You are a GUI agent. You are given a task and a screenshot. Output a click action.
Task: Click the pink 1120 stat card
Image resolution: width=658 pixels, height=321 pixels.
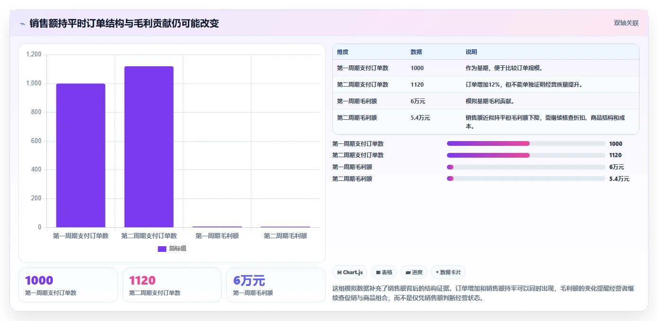(172, 285)
